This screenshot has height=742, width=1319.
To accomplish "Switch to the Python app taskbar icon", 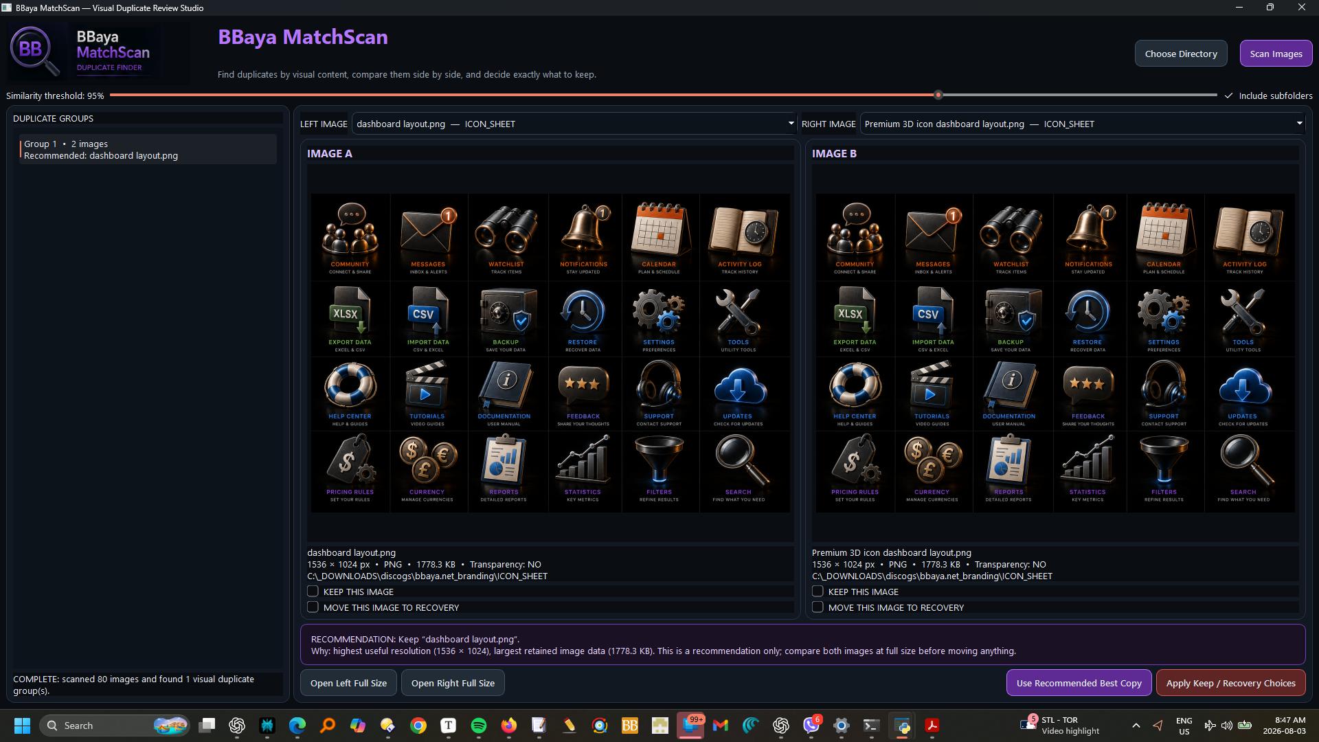I will [x=902, y=726].
